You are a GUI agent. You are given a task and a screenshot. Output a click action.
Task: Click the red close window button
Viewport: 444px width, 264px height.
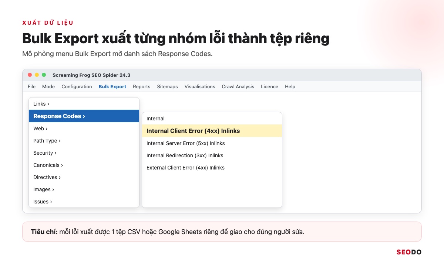[x=30, y=75]
